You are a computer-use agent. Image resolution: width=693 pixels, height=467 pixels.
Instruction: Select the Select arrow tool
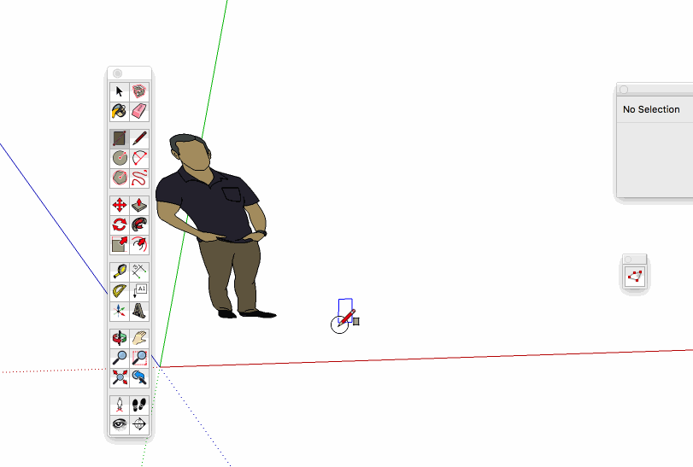point(120,92)
